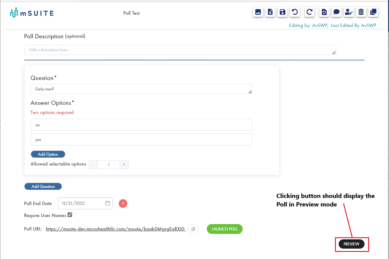This screenshot has height=259, width=389.
Task: Select the edit user icon
Action: [349, 12]
